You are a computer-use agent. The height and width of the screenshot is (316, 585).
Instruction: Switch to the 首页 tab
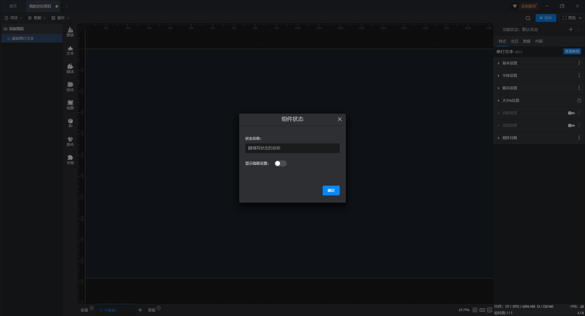(13, 6)
